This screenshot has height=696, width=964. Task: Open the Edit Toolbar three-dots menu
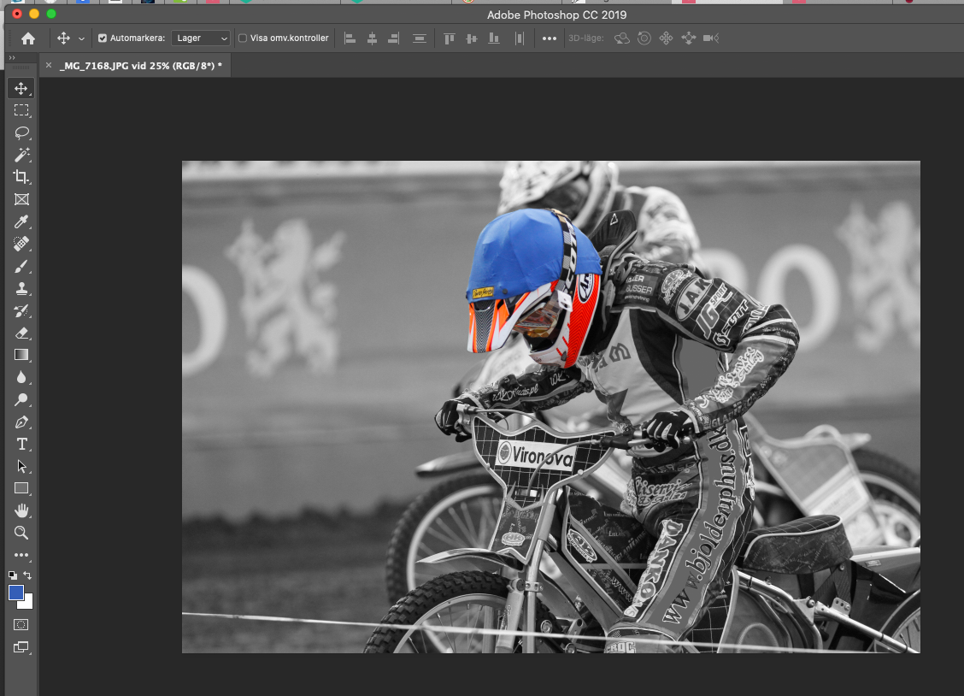(x=21, y=555)
